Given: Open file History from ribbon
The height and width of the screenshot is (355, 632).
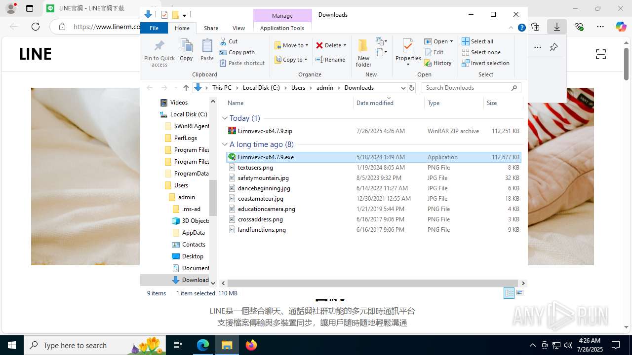Looking at the screenshot, I should coord(438,63).
